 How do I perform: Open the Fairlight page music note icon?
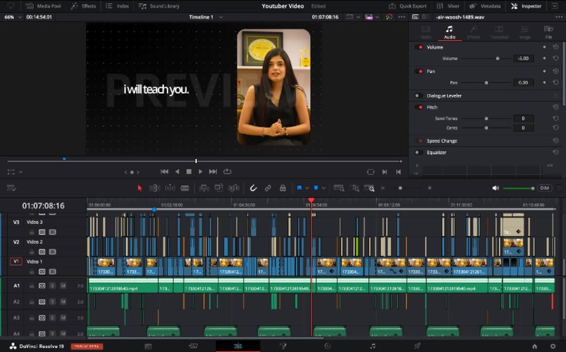(373, 346)
